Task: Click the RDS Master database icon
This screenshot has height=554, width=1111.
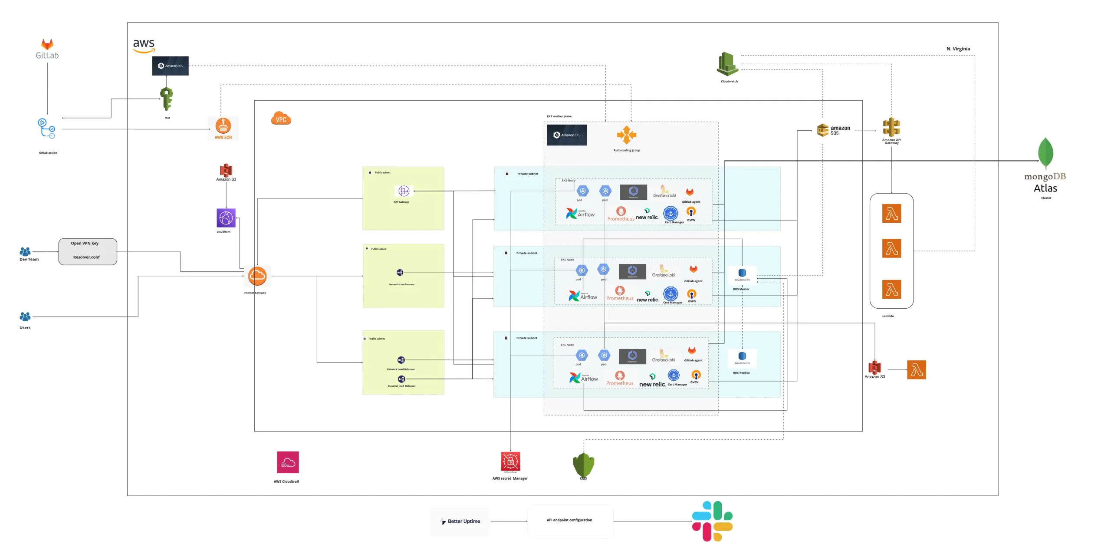Action: click(x=742, y=273)
